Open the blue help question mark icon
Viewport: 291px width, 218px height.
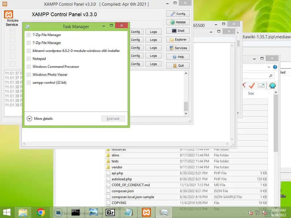point(275,67)
